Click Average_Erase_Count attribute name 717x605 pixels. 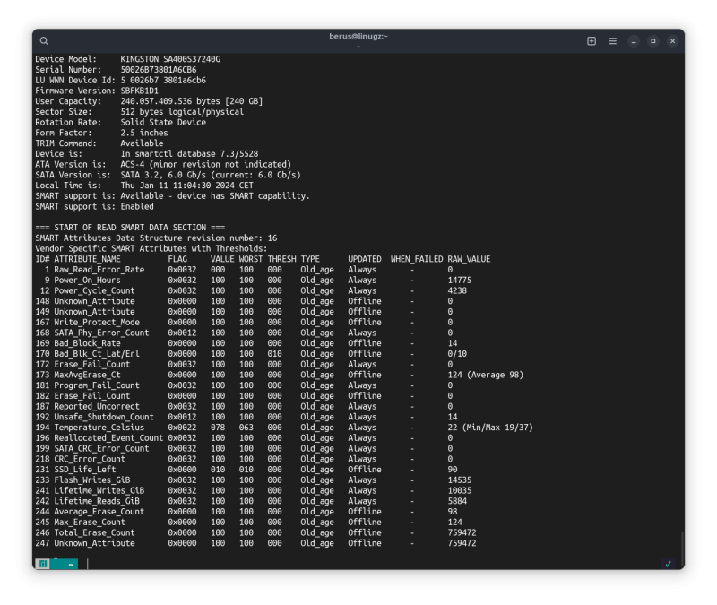coord(99,511)
